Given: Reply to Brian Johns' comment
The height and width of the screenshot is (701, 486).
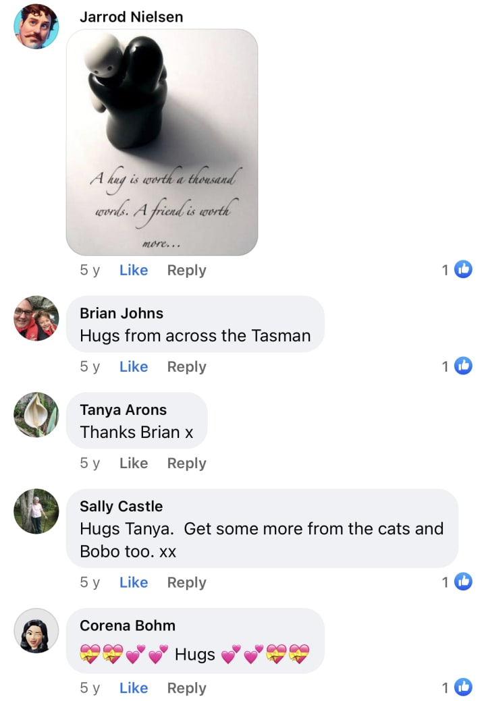Looking at the screenshot, I should click(186, 367).
